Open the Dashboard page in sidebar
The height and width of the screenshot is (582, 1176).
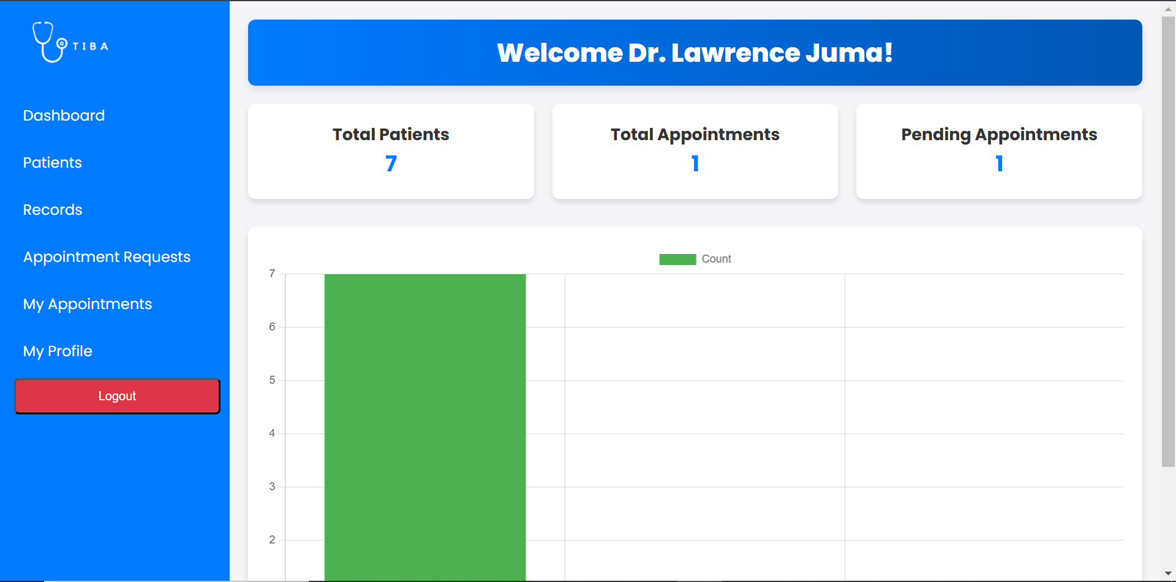[x=64, y=116]
